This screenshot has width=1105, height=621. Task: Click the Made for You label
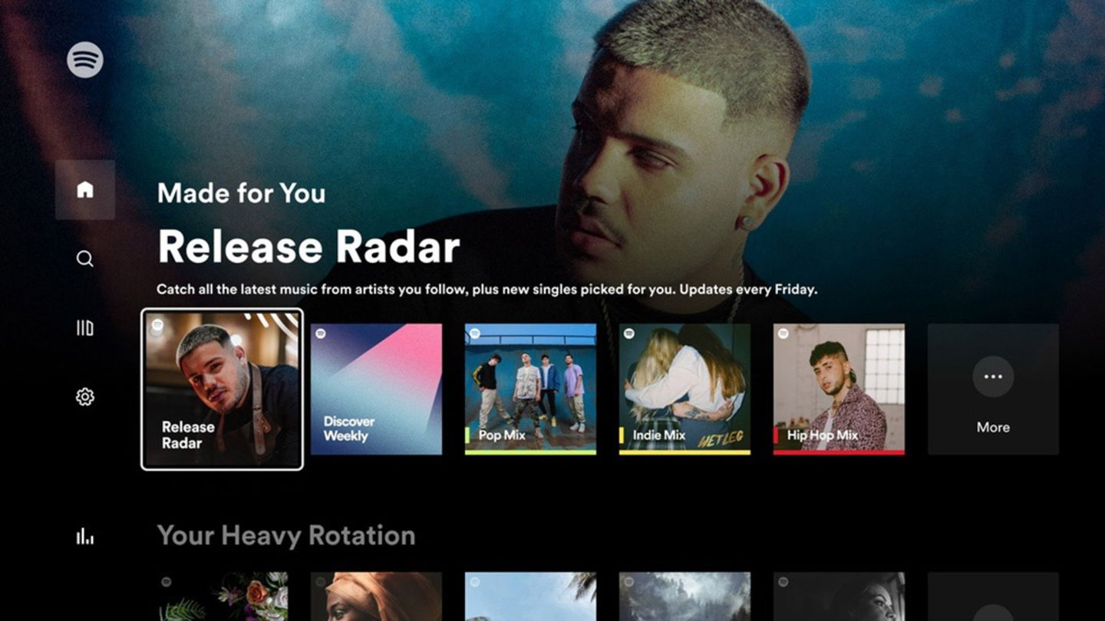(x=241, y=193)
